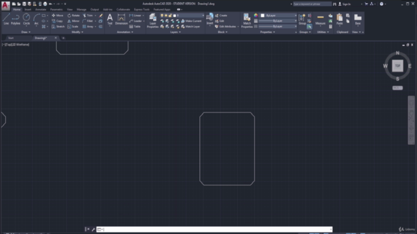Image resolution: width=417 pixels, height=234 pixels.
Task: Add a new drawing tab with plus
Action: click(63, 38)
